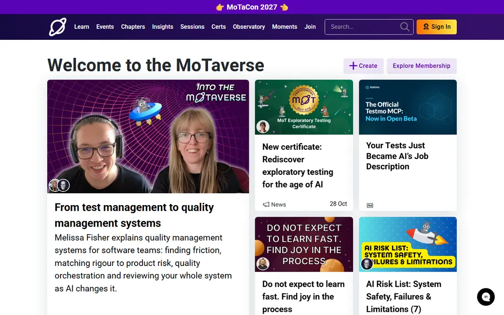Click author avatar on certificate card image
The image size is (504, 315).
pyautogui.click(x=263, y=127)
